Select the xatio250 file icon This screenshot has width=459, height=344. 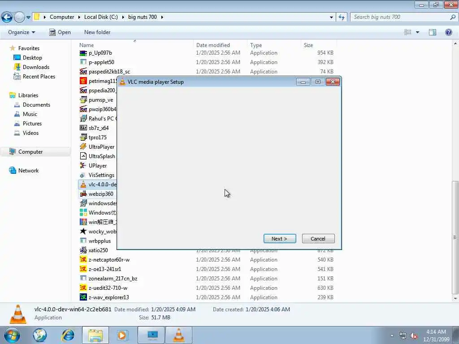[x=83, y=250]
